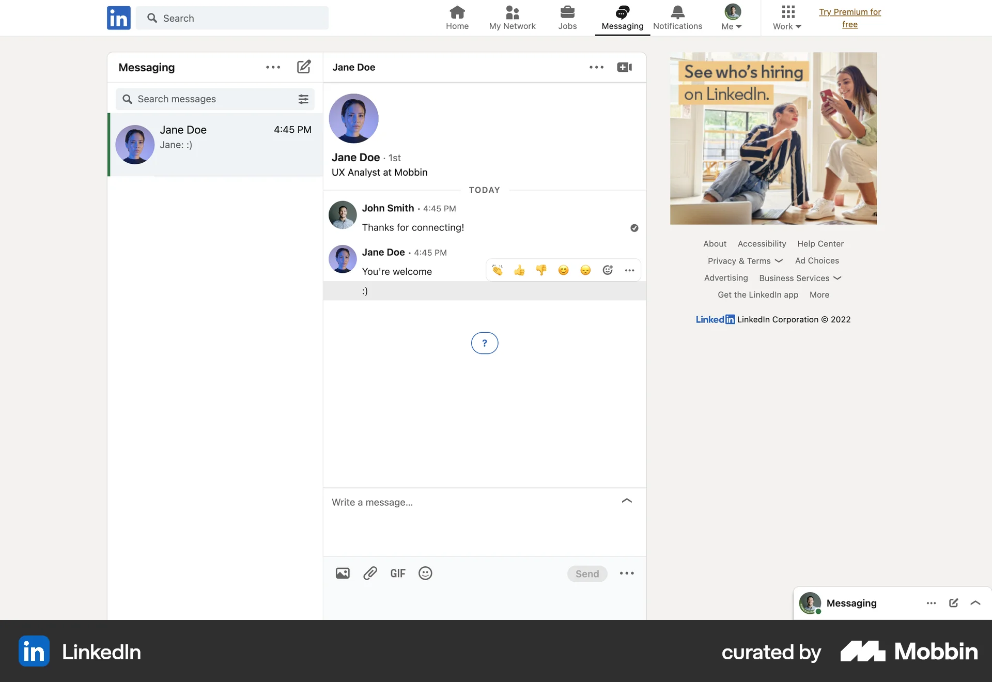992x682 pixels.
Task: Compose a new message with the pencil icon
Action: [304, 67]
